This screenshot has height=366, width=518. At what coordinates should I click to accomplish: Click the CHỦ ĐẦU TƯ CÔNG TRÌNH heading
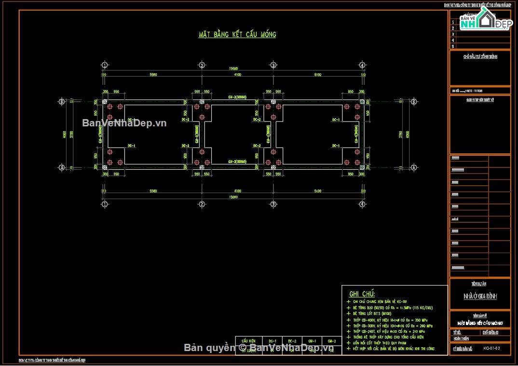pyautogui.click(x=480, y=56)
